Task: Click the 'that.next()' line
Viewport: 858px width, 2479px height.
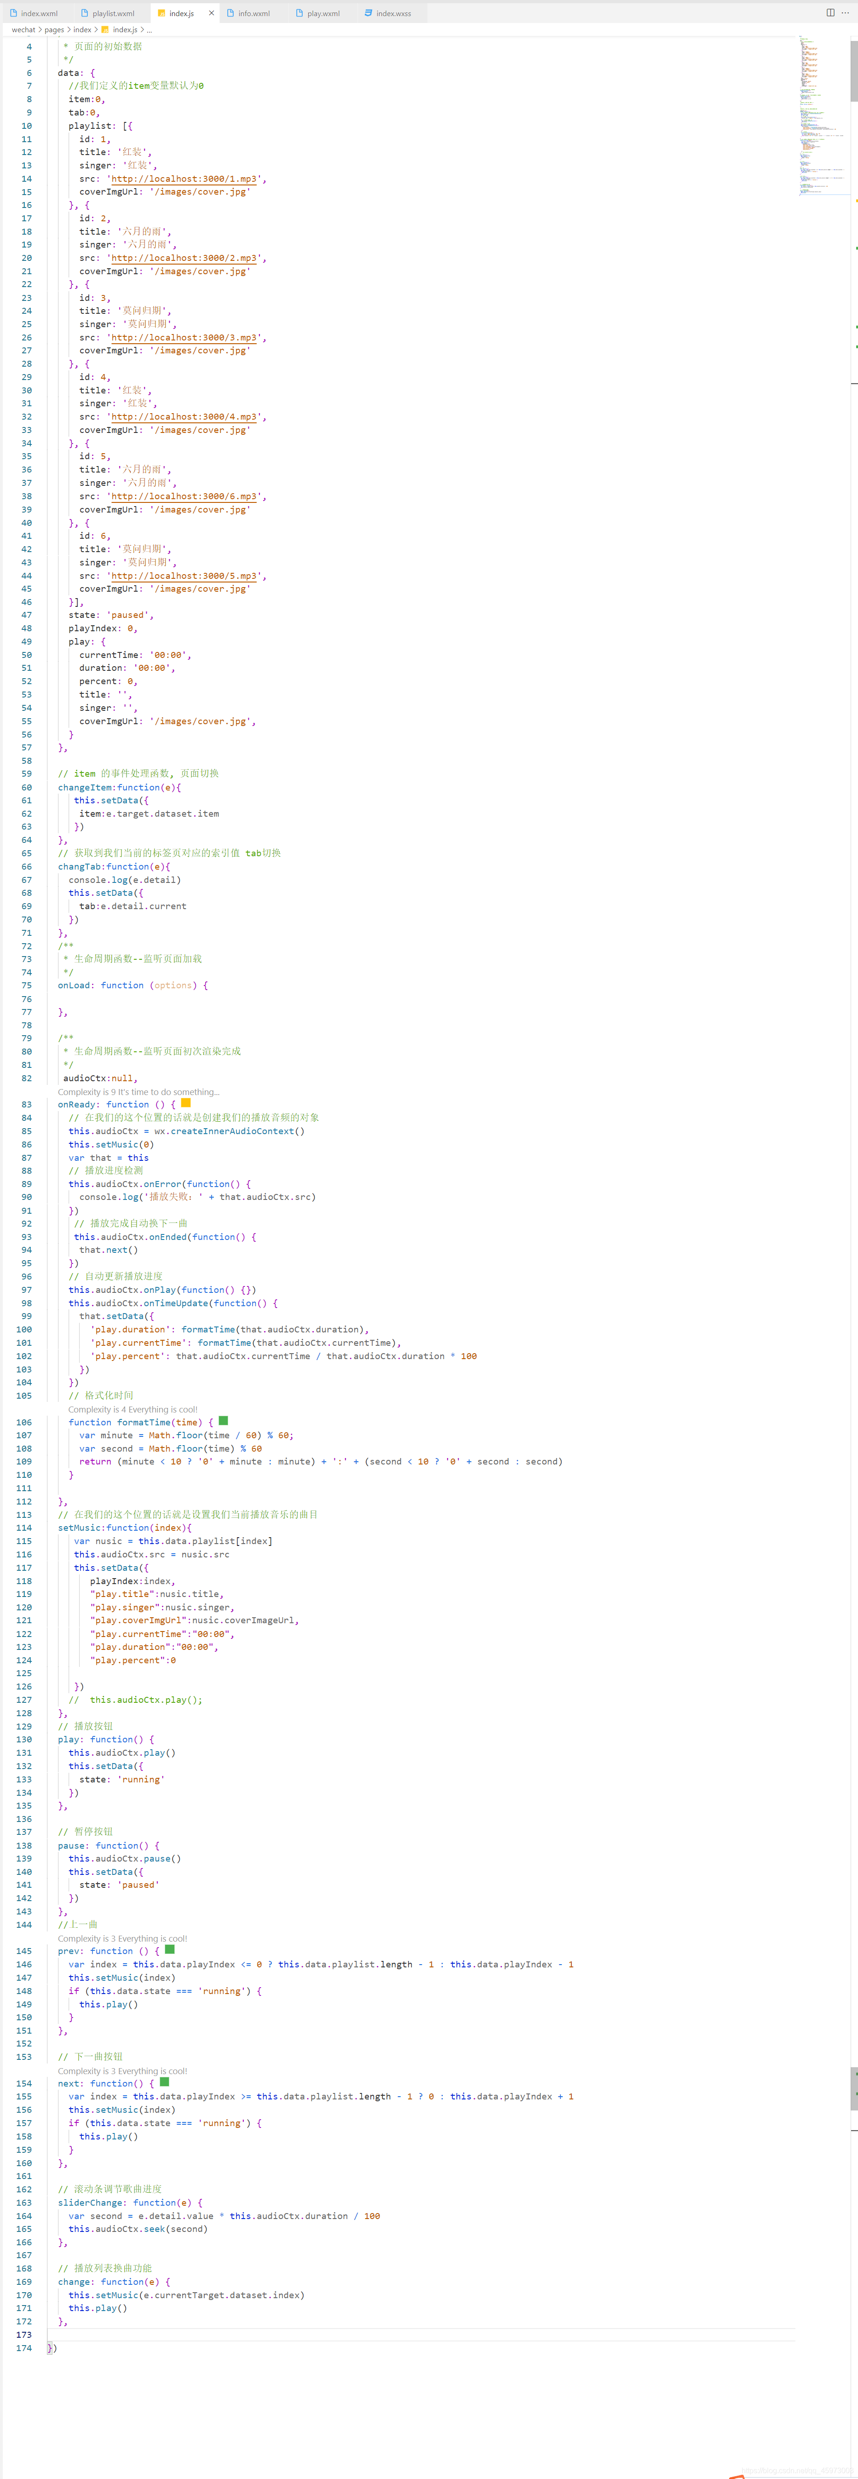Action: [x=109, y=1250]
